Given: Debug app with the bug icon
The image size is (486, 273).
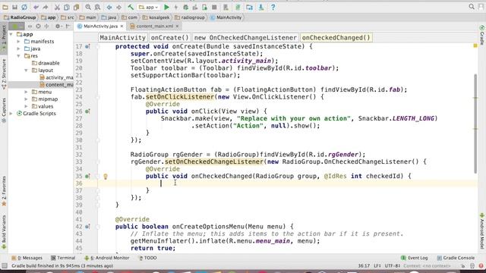Looking at the screenshot, I should tap(185, 7).
